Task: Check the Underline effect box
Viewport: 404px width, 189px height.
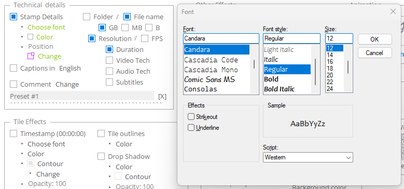Action: click(191, 128)
